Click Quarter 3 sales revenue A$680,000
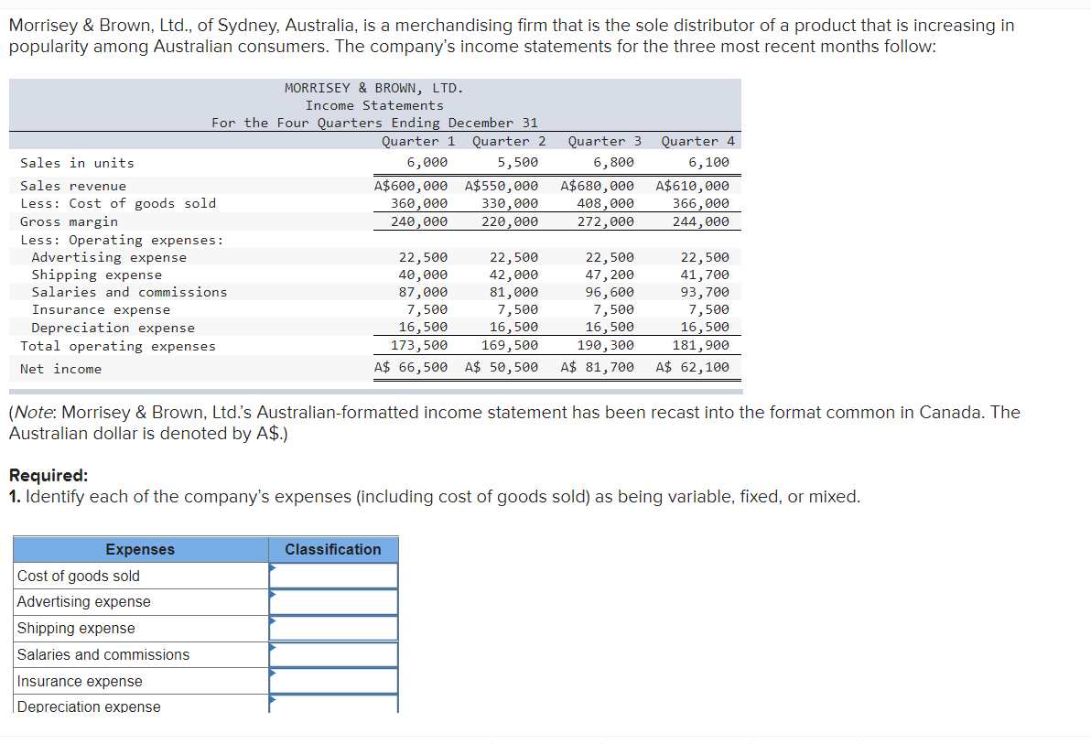 597,186
